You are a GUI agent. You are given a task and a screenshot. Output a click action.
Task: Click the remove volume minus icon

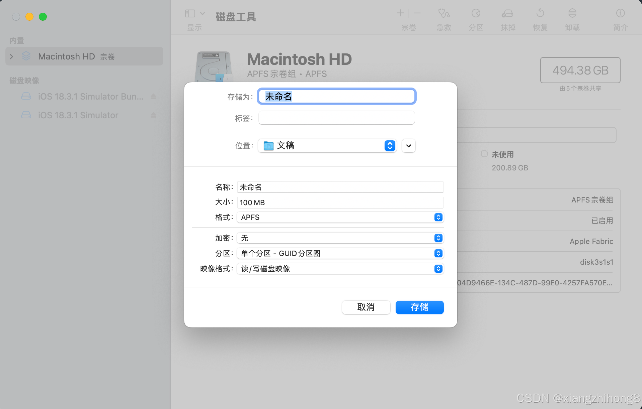point(417,13)
